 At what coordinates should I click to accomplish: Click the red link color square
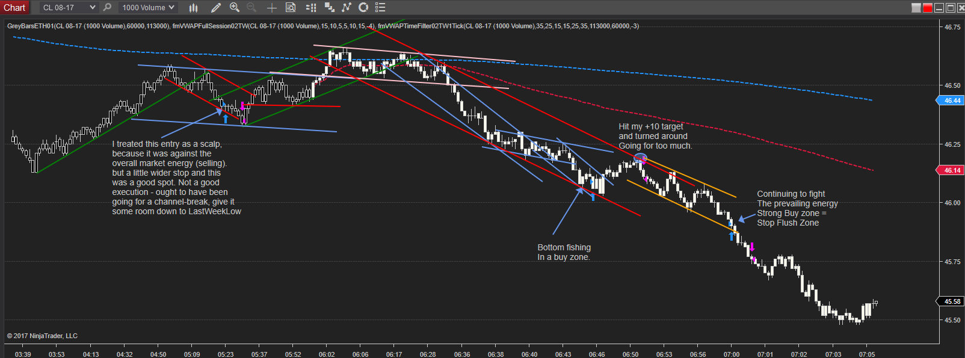point(928,8)
